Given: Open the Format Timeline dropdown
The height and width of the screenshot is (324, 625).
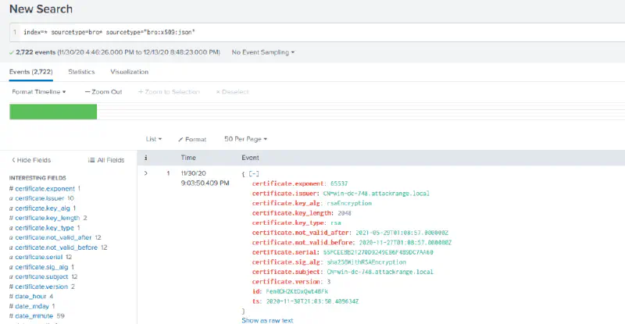Looking at the screenshot, I should pyautogui.click(x=39, y=91).
